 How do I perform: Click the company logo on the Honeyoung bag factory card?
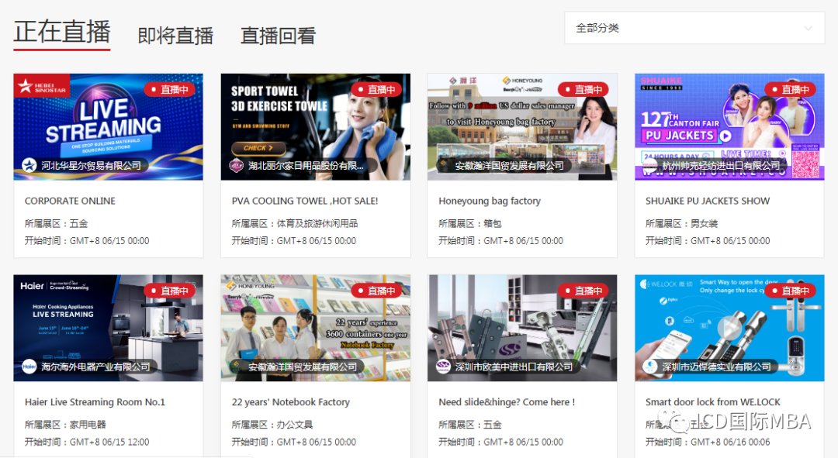(x=443, y=166)
